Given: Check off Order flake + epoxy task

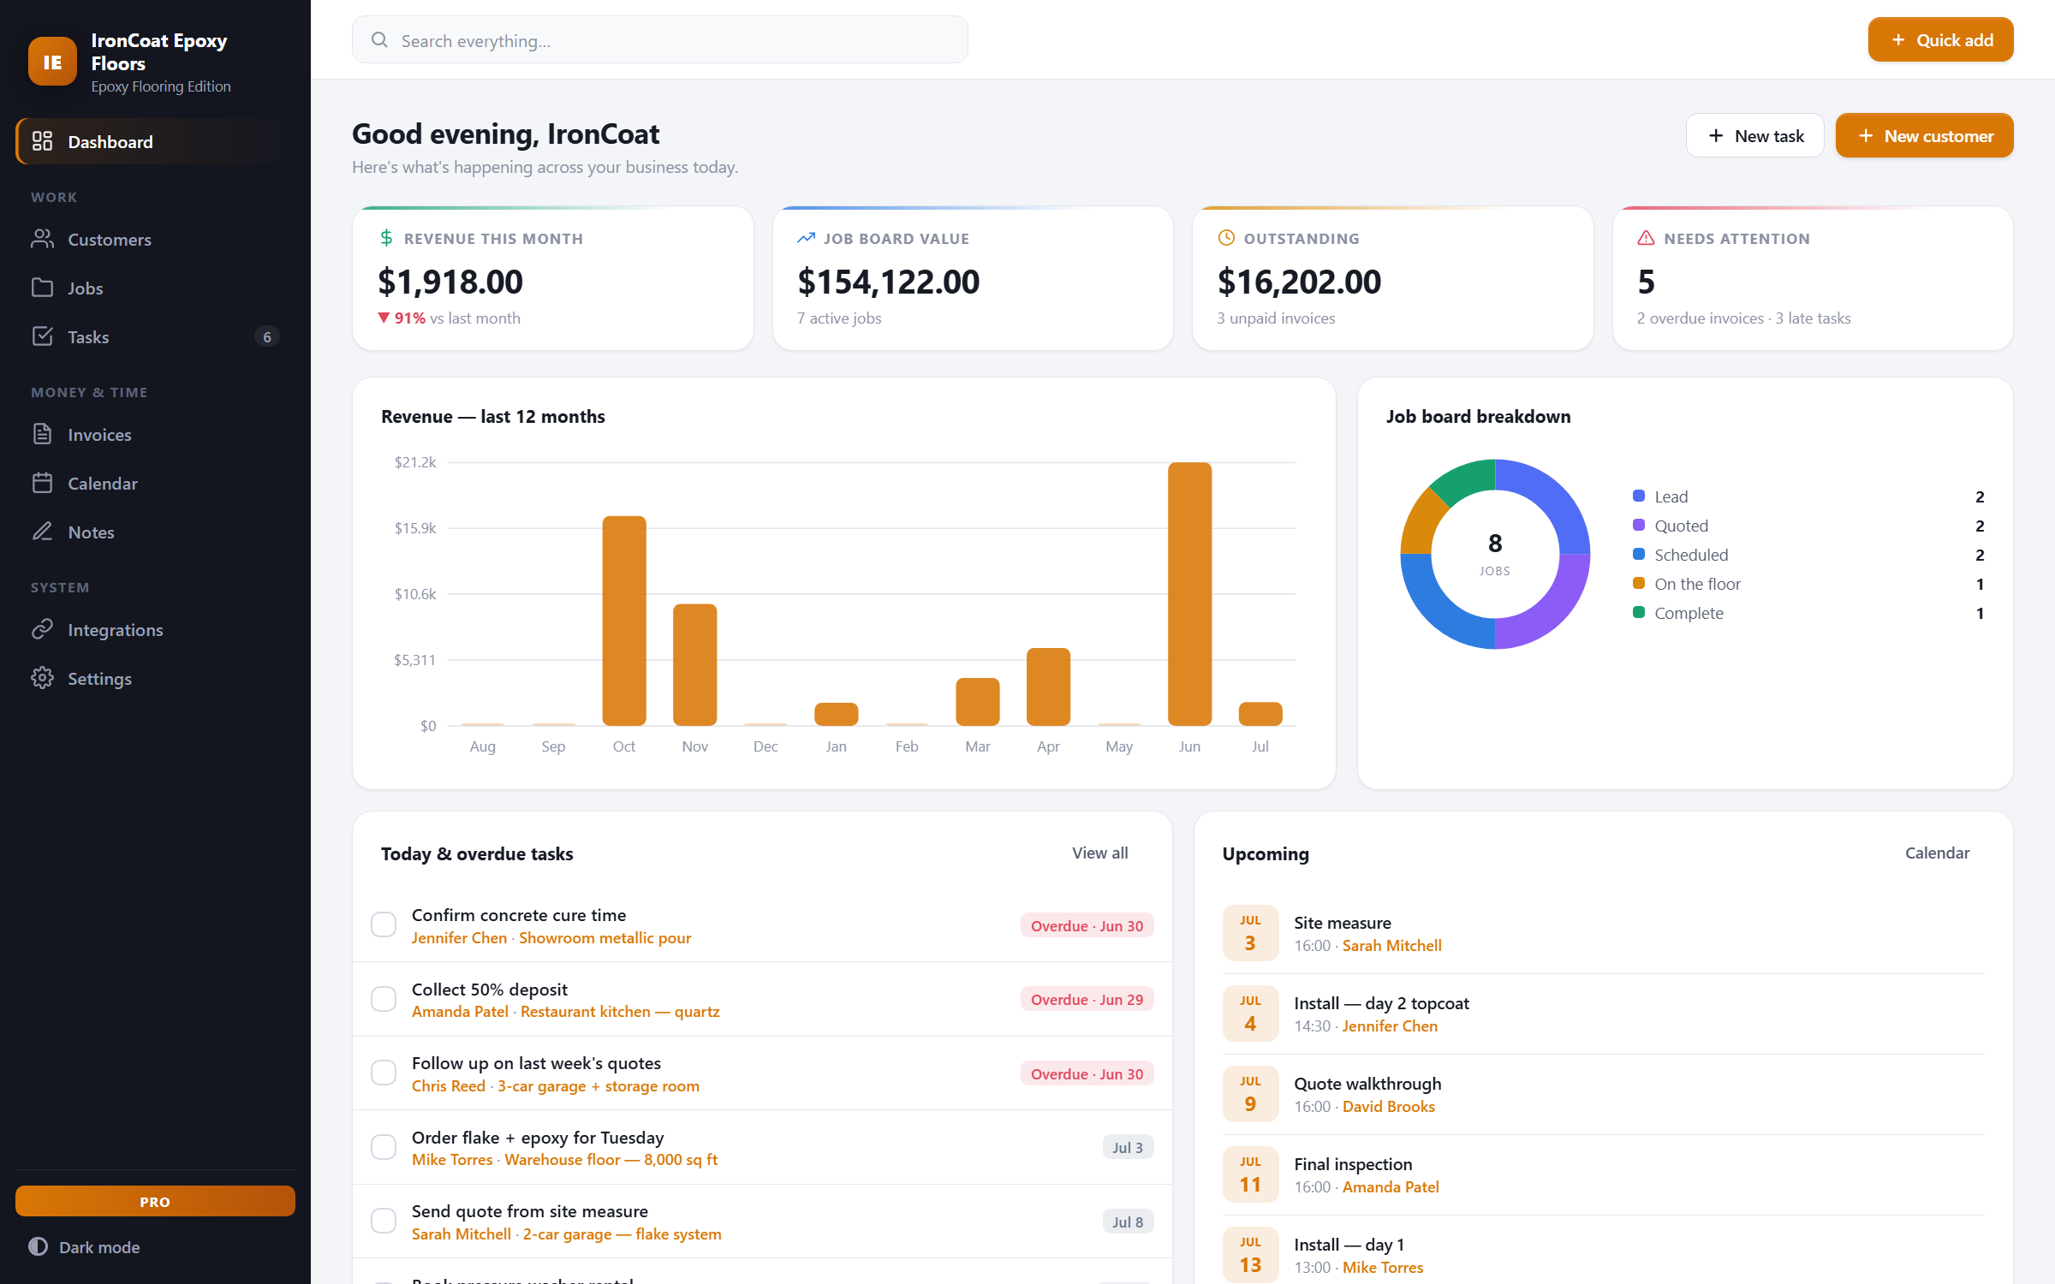Looking at the screenshot, I should tap(384, 1147).
